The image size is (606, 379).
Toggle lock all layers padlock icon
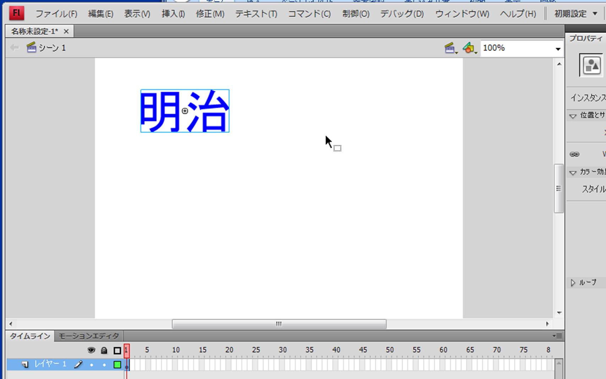[x=104, y=351]
